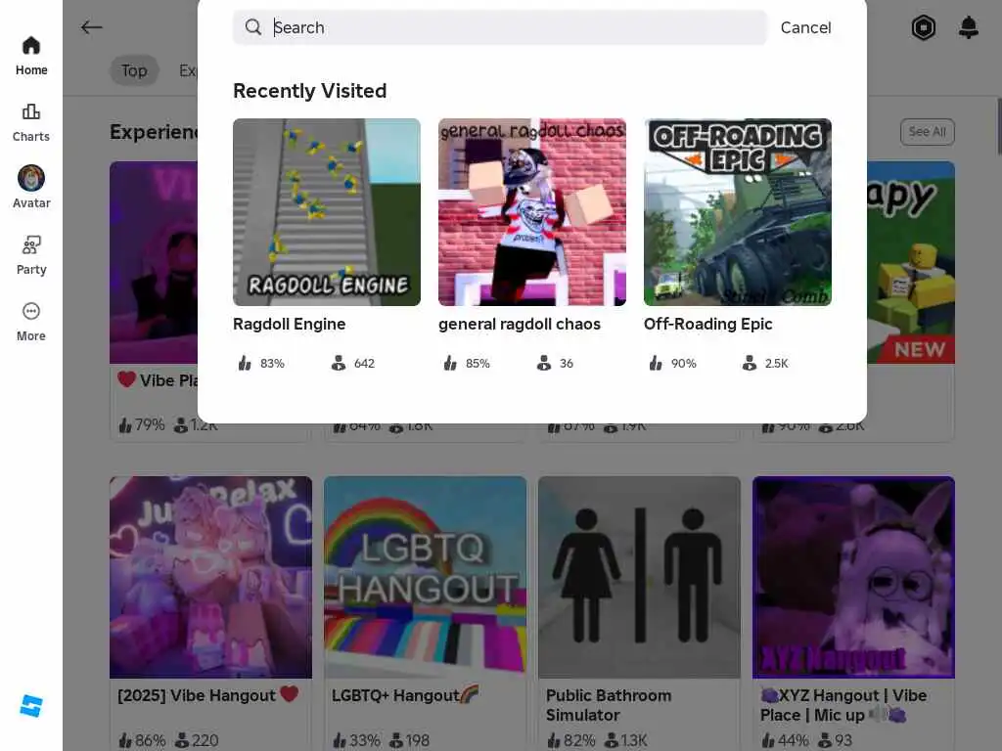Click the general ragdoll chaos title text

pos(519,324)
